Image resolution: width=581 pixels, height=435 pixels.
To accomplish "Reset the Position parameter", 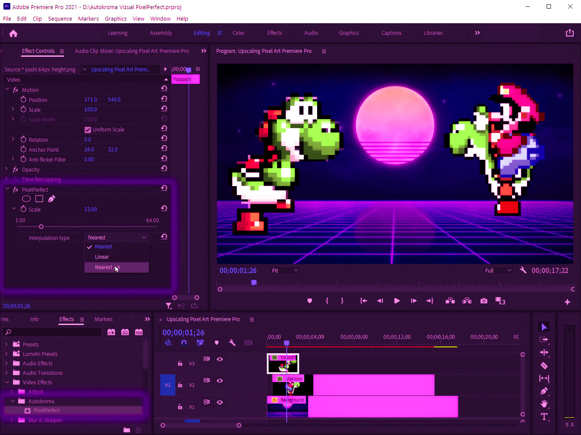I will point(164,98).
